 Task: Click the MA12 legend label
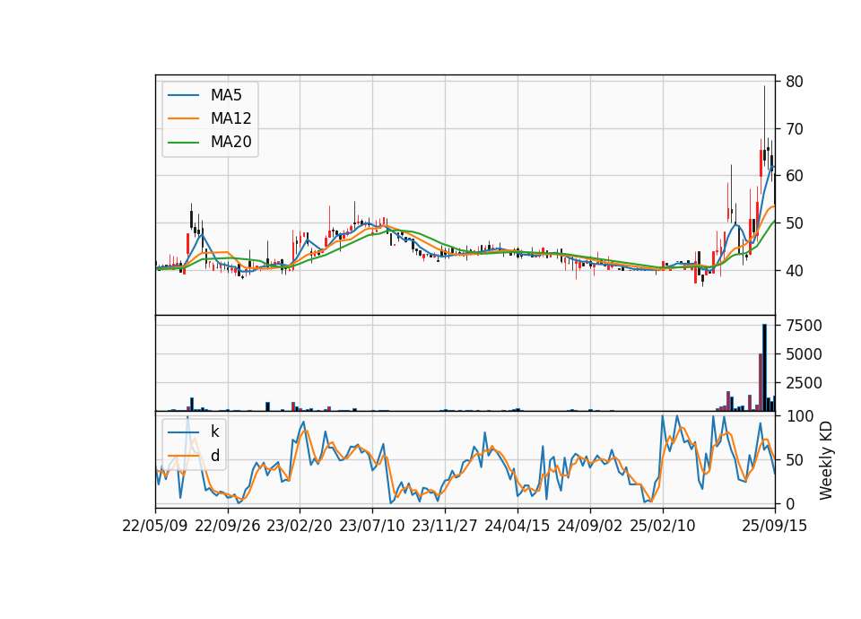[230, 118]
